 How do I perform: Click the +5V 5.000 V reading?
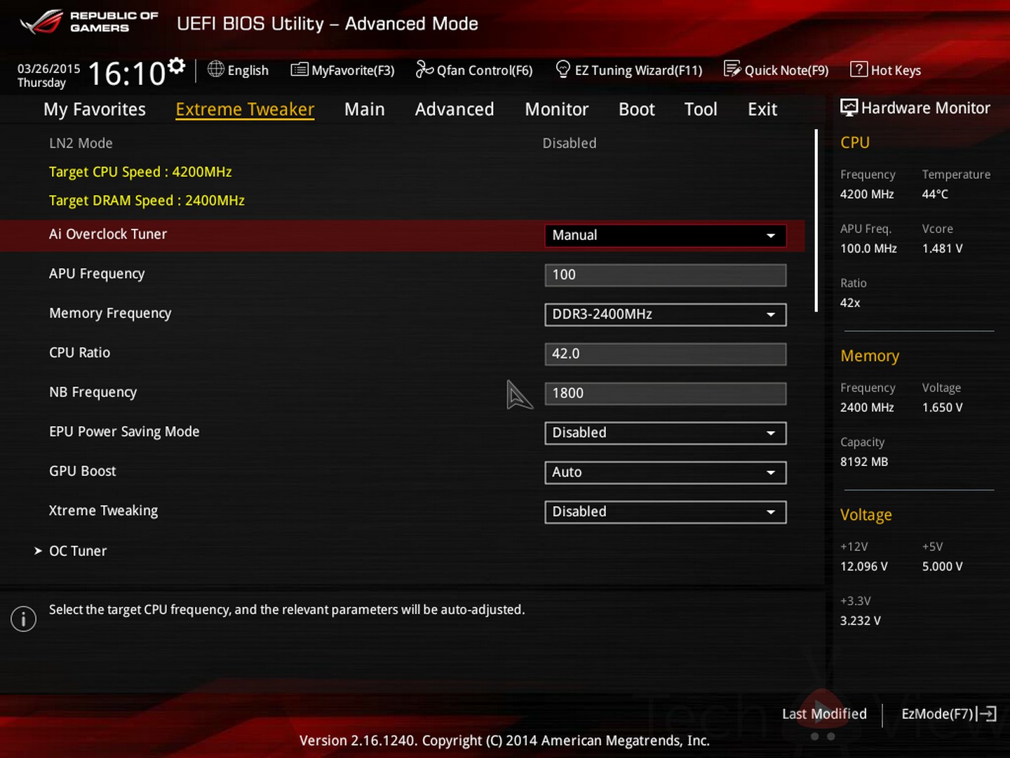coord(943,566)
